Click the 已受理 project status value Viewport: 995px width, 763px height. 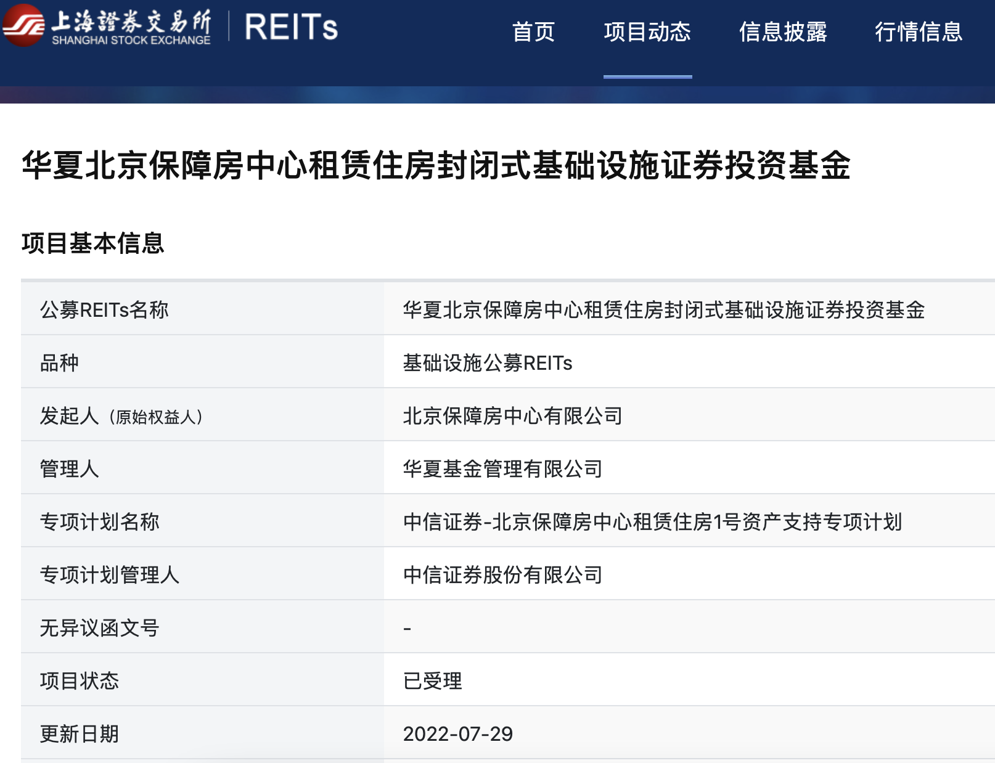pyautogui.click(x=432, y=681)
